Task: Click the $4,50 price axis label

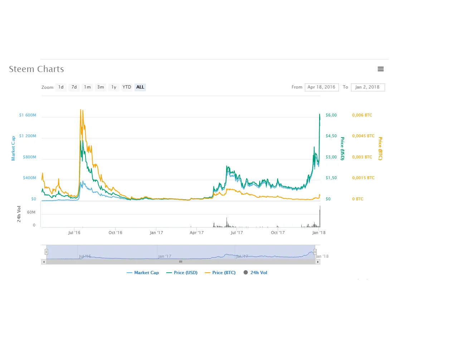Action: [x=331, y=136]
